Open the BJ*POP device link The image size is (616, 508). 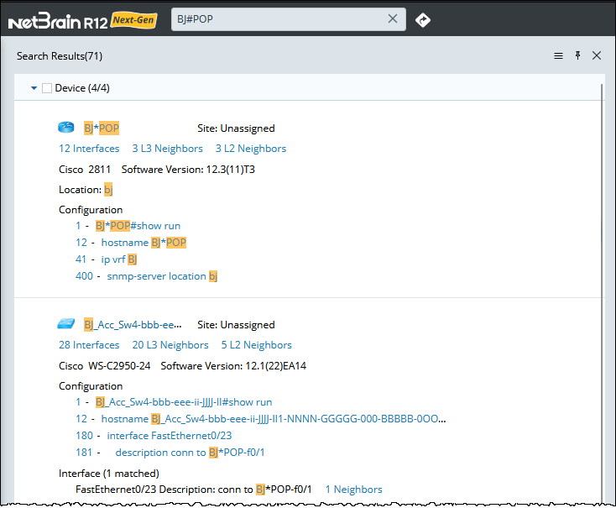point(102,128)
